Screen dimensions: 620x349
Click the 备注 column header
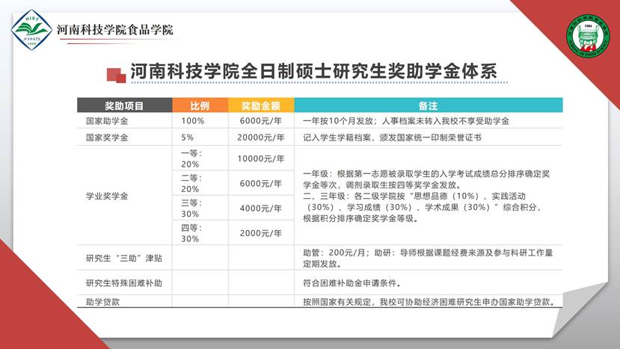[x=429, y=105]
